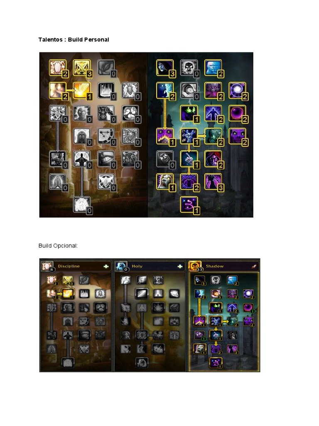Select the Dispersion spiral talent in Build Personal
This screenshot has height=426, width=319.
pyautogui.click(x=189, y=205)
